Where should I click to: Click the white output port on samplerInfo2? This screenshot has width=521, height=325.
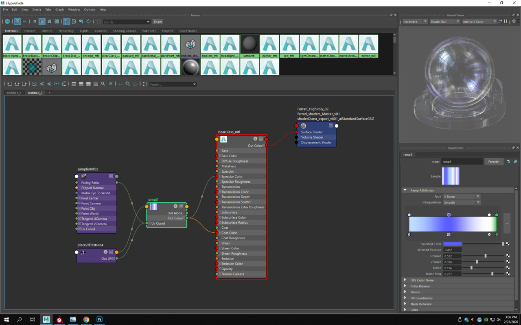pos(77,176)
